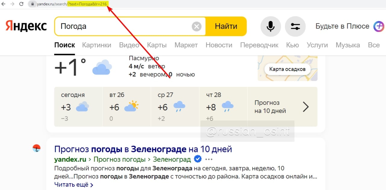Click the +2 вечером, 0 ночью text
Viewport: 386px width, 190px height.
tap(162, 74)
